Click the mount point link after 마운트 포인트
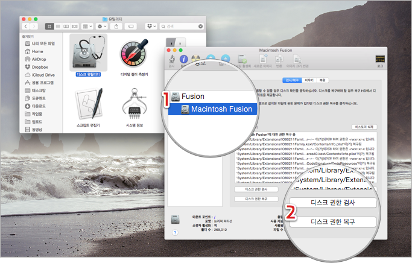 tap(215, 217)
